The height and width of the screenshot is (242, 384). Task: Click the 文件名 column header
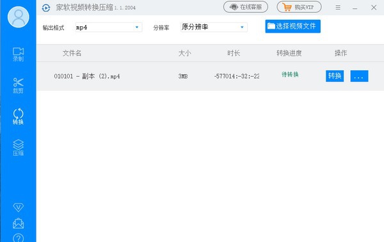point(72,53)
